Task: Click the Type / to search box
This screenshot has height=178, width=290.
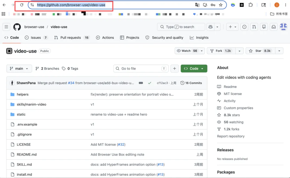Action: pos(181,27)
